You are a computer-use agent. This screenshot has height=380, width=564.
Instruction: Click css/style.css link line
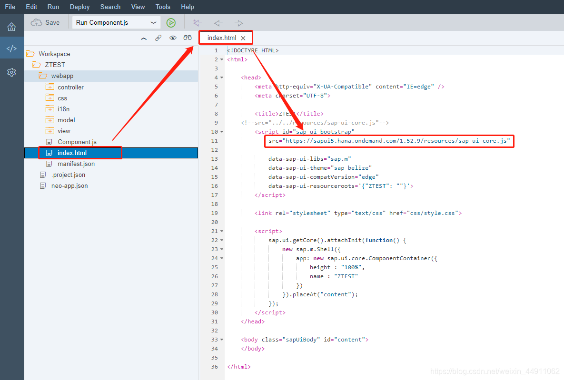pyautogui.click(x=358, y=213)
